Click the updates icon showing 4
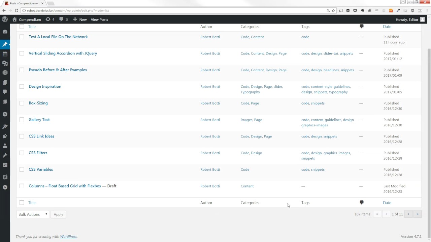The width and height of the screenshot is (431, 242). click(50, 19)
